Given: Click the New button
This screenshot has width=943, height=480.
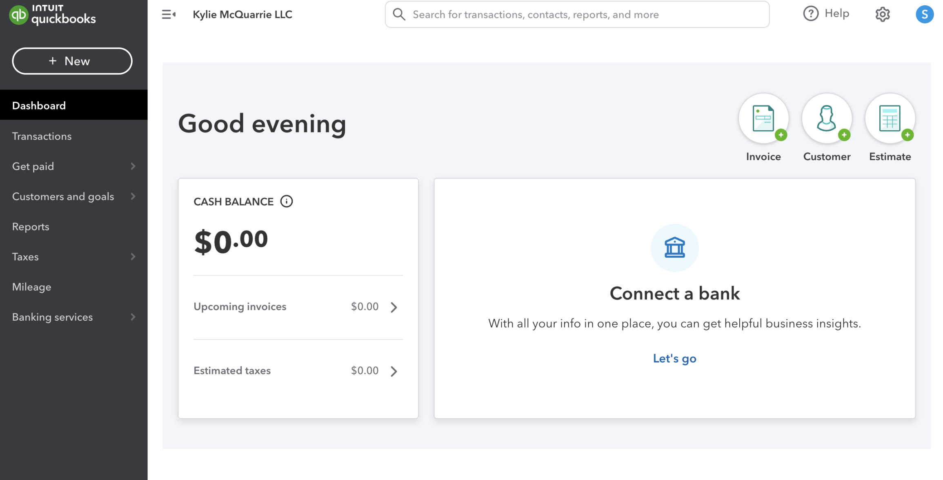Looking at the screenshot, I should (x=72, y=61).
